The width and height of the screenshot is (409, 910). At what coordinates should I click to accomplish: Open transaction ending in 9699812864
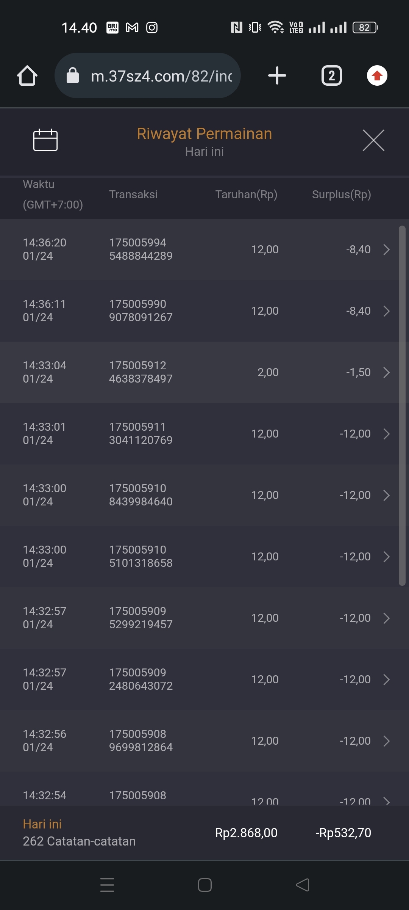(x=140, y=741)
